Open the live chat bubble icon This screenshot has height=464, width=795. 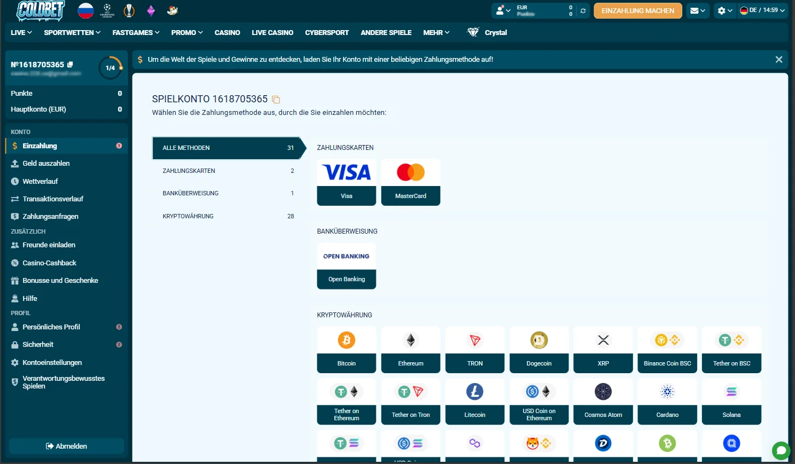pos(781,450)
